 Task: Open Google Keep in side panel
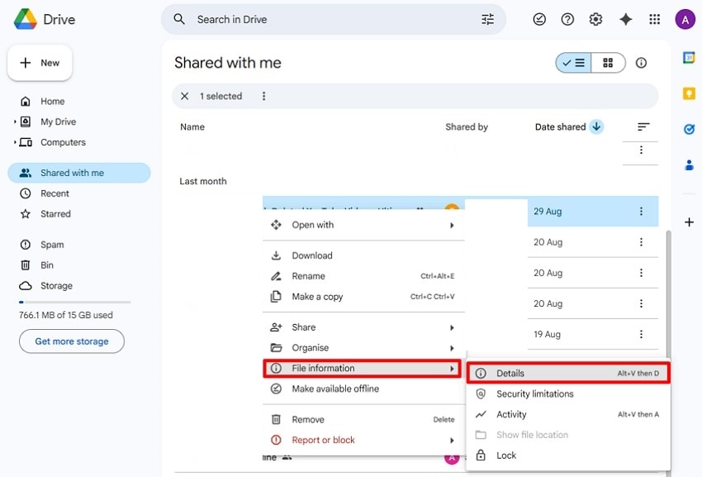(689, 93)
